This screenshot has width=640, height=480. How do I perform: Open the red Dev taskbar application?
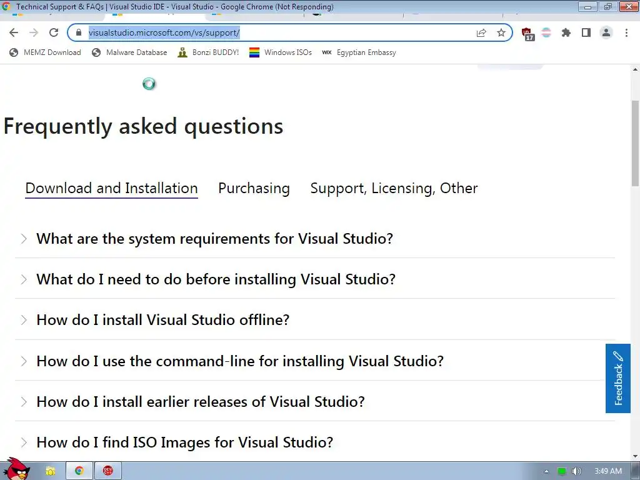coord(107,471)
